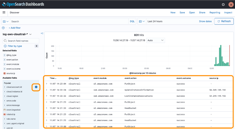Click Open in top navigation
Screen dimensions: 235x129
[x=192, y=12]
